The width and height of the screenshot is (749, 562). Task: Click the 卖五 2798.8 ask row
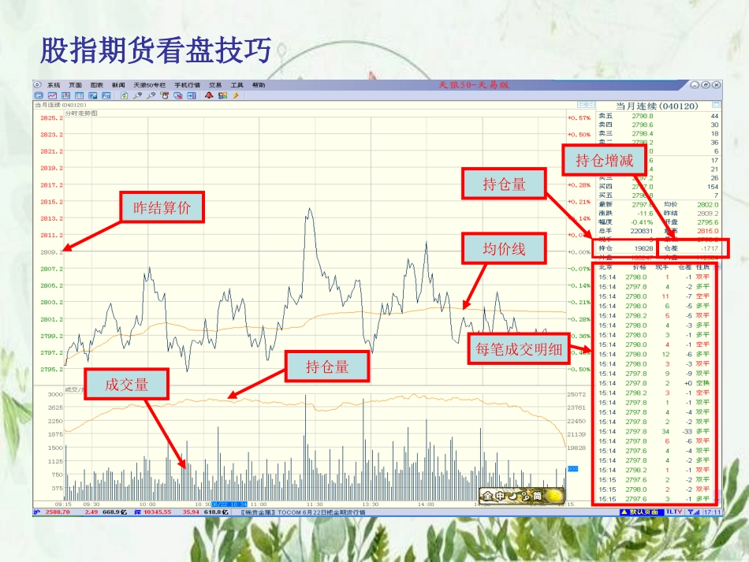[658, 116]
